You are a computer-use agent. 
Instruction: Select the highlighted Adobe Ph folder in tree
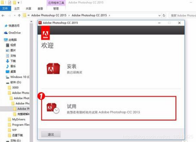point(21,109)
